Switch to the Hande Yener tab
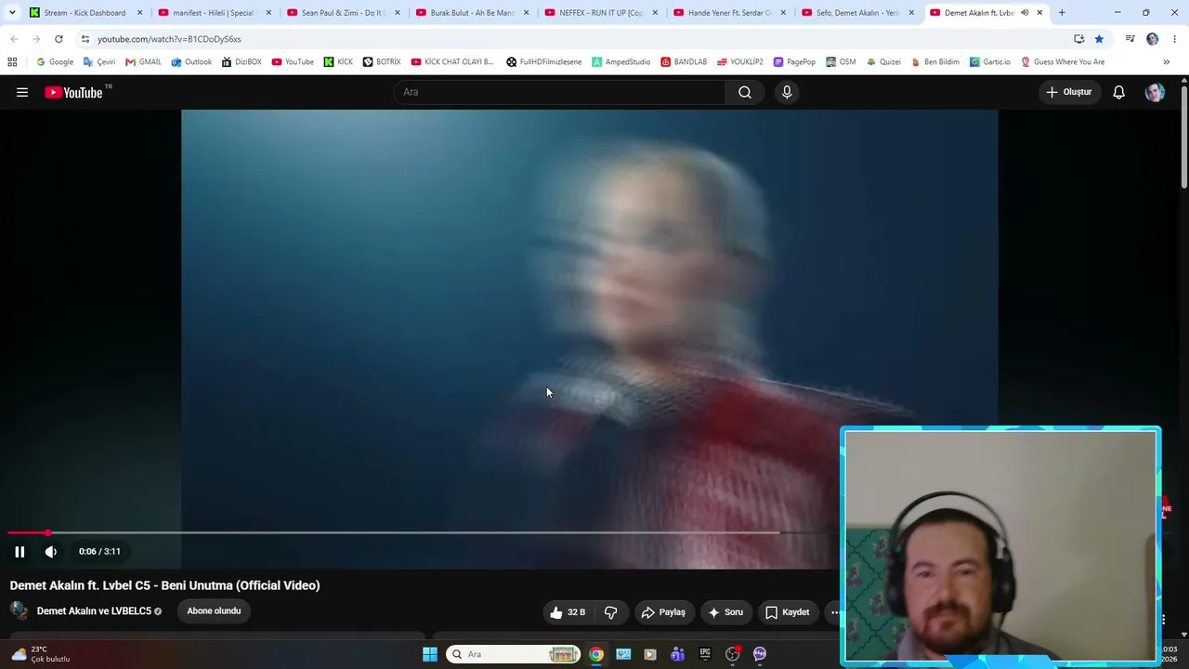The height and width of the screenshot is (669, 1189). pyautogui.click(x=729, y=13)
